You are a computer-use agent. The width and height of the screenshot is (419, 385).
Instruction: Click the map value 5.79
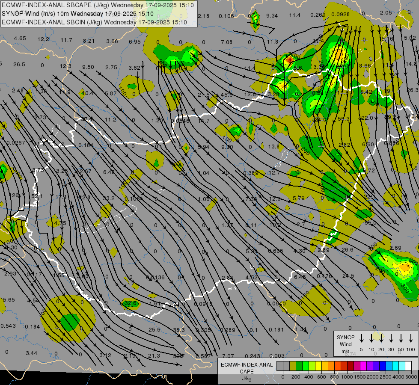pyautogui.click(x=299, y=198)
